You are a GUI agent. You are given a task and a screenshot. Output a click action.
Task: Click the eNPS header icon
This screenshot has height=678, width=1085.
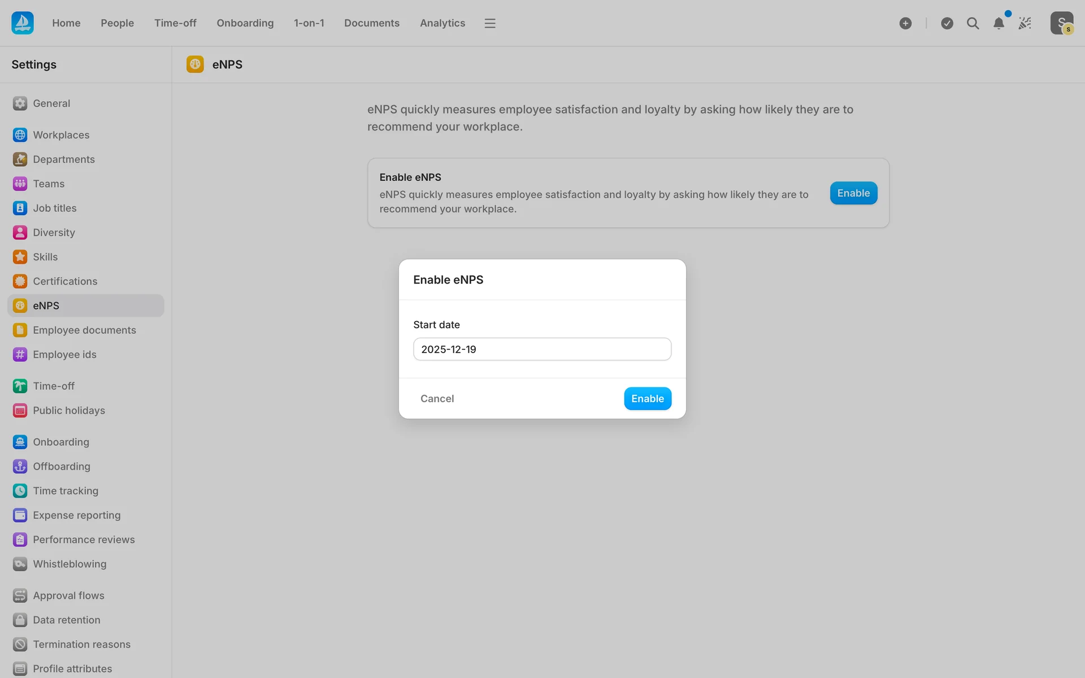coord(195,64)
